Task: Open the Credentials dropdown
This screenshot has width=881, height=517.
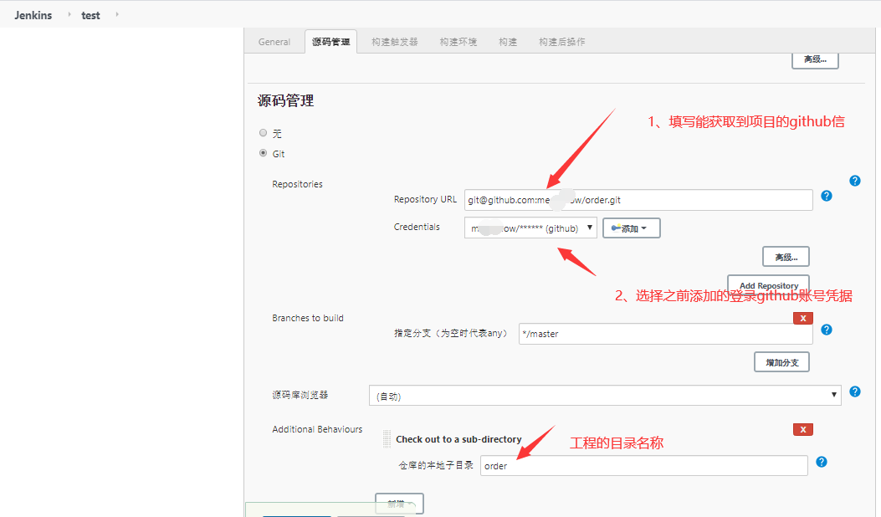Action: tap(530, 228)
